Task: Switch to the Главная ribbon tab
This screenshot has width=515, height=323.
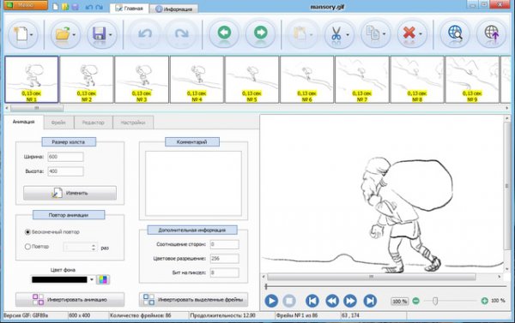Action: point(129,9)
